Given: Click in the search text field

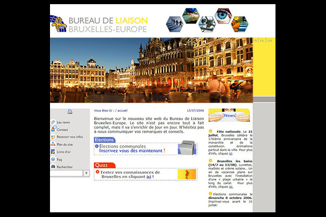Looking at the screenshot, I should point(66,173).
